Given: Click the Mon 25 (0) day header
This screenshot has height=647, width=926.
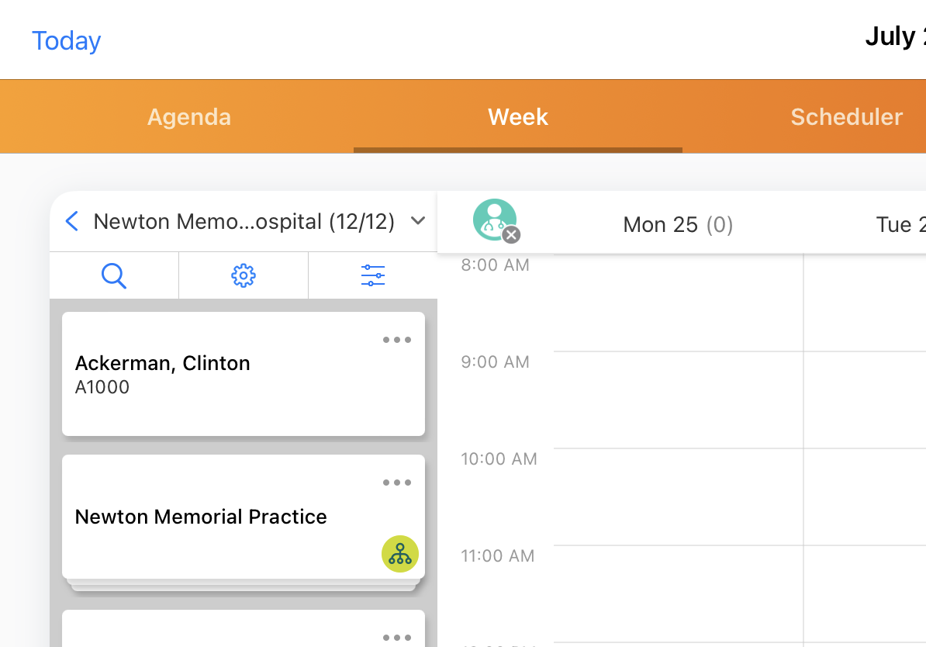Looking at the screenshot, I should 678,225.
